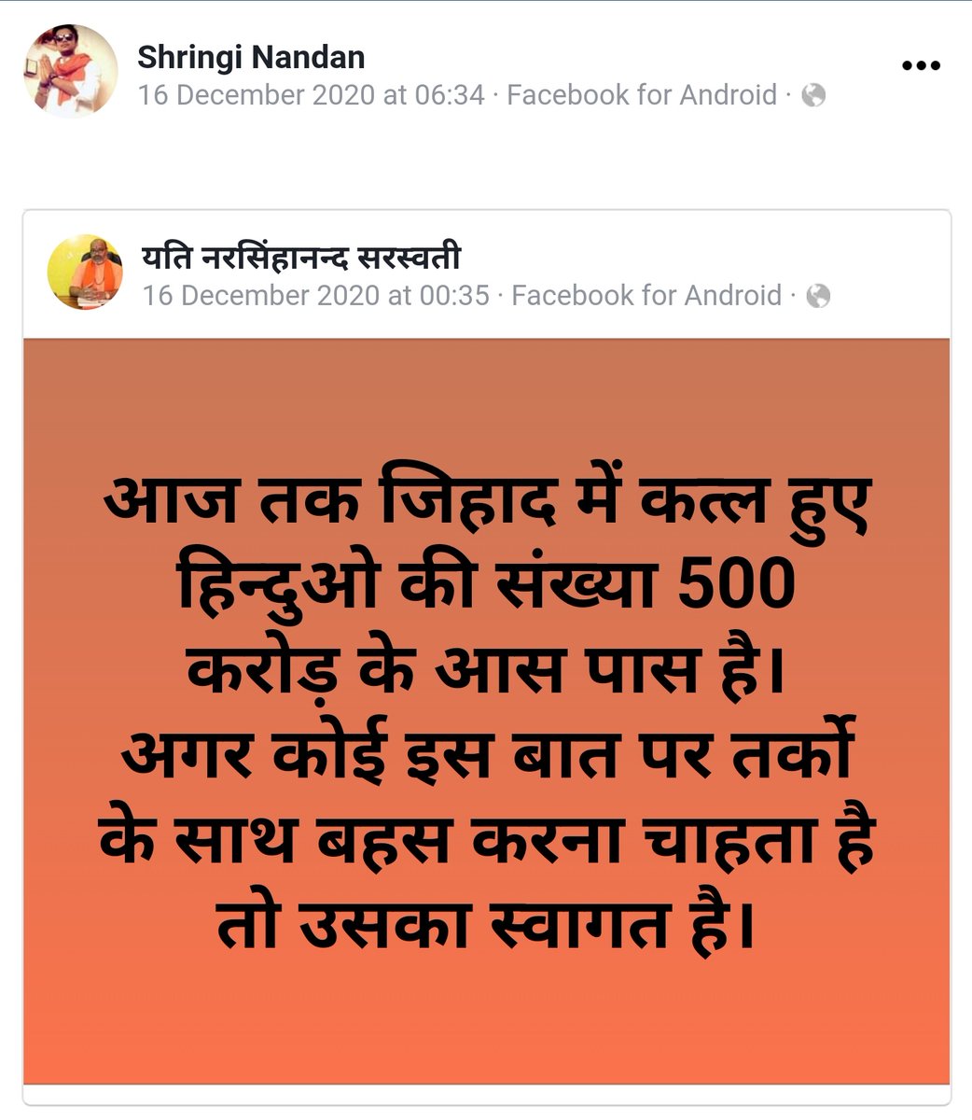Image resolution: width=972 pixels, height=1120 pixels.
Task: Open the 16 December 2020 at 06:34 timestamp
Action: 312,95
